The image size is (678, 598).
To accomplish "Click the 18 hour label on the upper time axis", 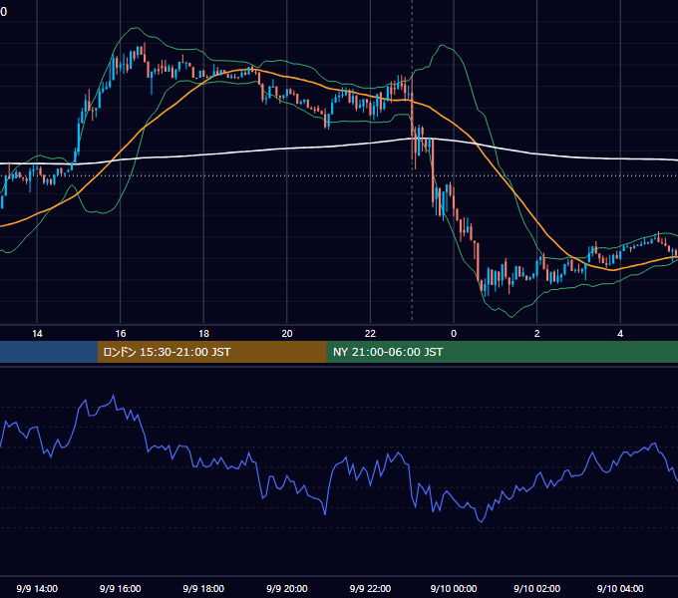I will 203,334.
